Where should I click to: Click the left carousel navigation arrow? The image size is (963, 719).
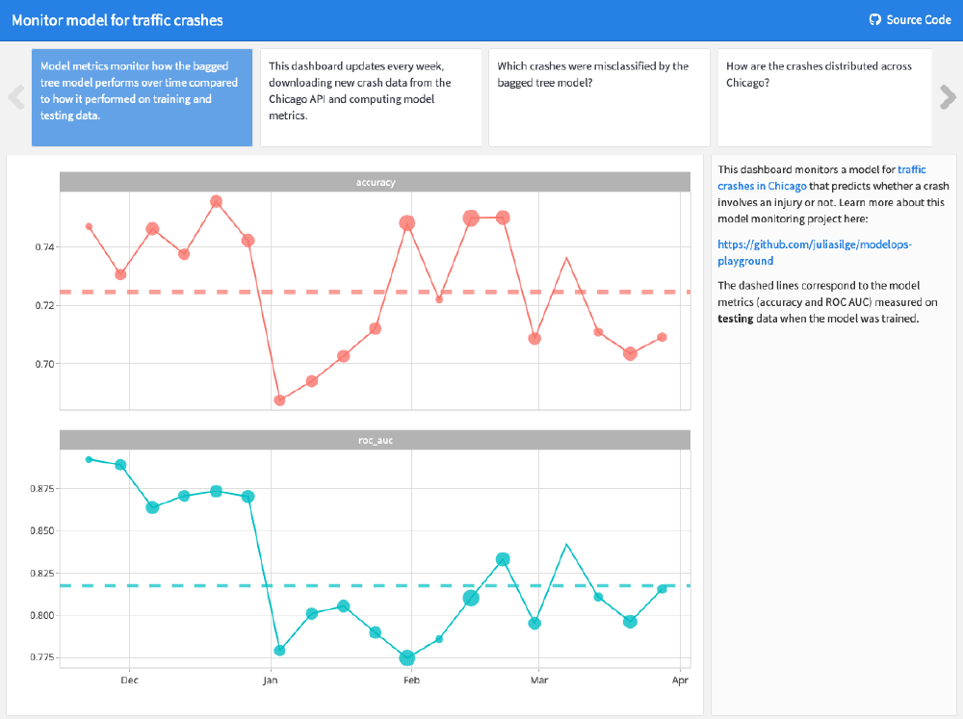click(15, 97)
